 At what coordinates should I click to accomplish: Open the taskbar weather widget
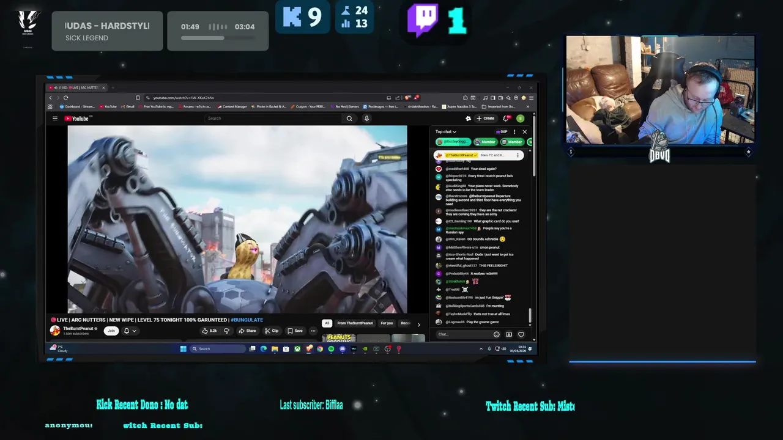pos(59,349)
